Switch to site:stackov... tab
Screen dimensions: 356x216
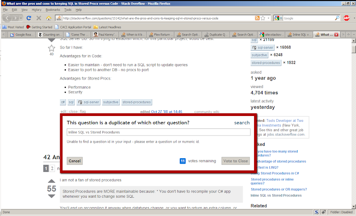coord(271,35)
